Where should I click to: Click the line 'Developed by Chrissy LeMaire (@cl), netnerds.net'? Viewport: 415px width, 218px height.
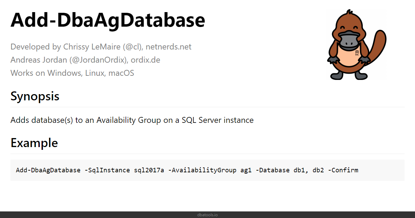point(101,47)
